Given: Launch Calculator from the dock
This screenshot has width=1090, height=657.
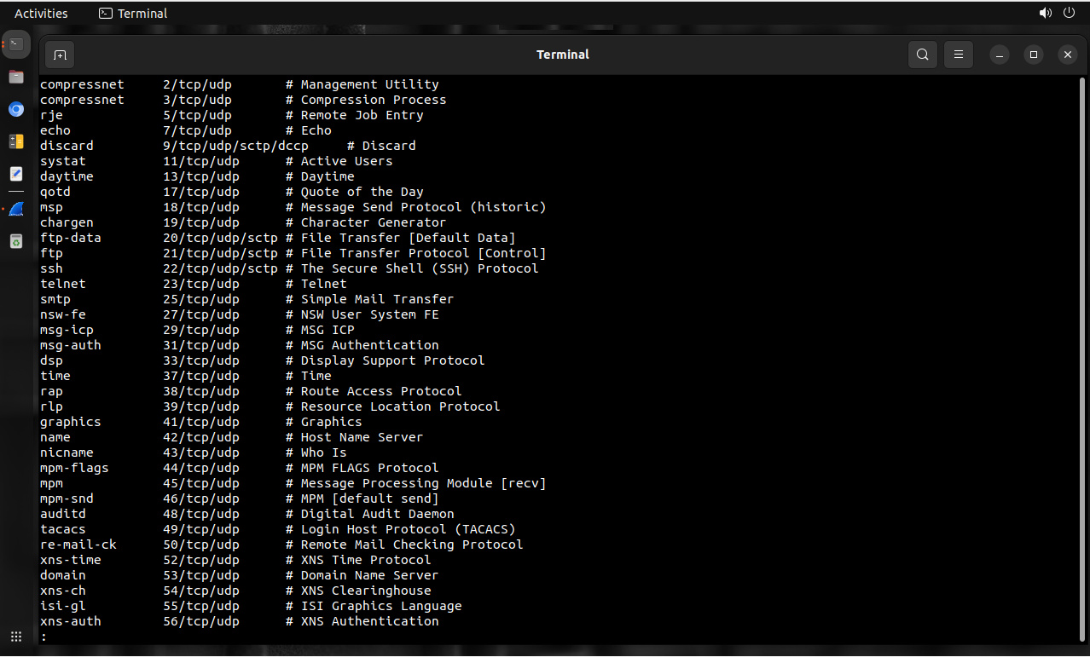Looking at the screenshot, I should click(16, 141).
